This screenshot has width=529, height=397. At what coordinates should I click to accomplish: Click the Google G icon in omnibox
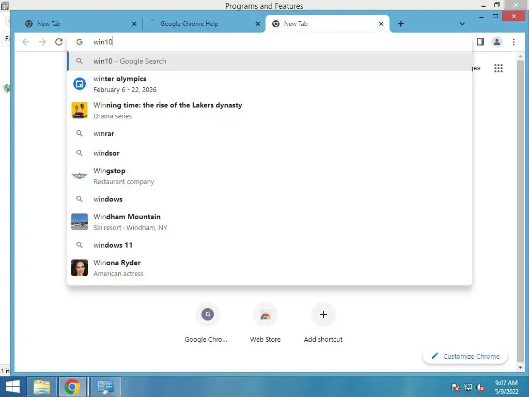point(79,42)
